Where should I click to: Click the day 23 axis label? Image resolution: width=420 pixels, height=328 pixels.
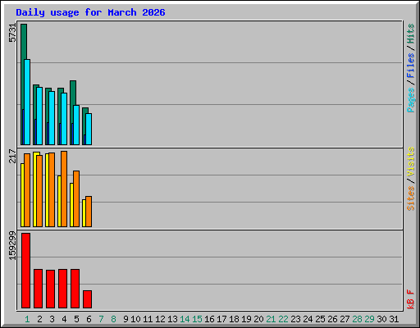[x=295, y=319]
